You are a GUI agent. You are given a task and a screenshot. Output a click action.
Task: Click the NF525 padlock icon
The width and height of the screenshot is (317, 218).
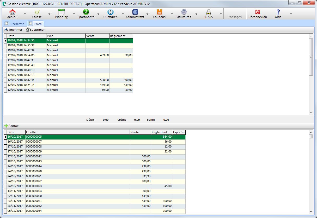[208, 12]
